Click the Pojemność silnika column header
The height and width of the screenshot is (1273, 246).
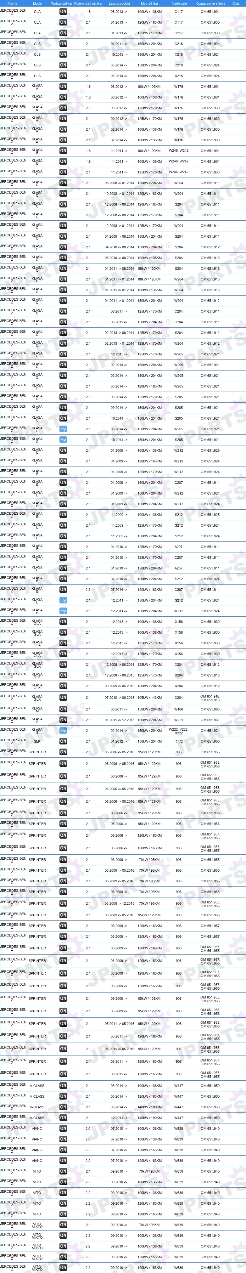pyautogui.click(x=88, y=3)
